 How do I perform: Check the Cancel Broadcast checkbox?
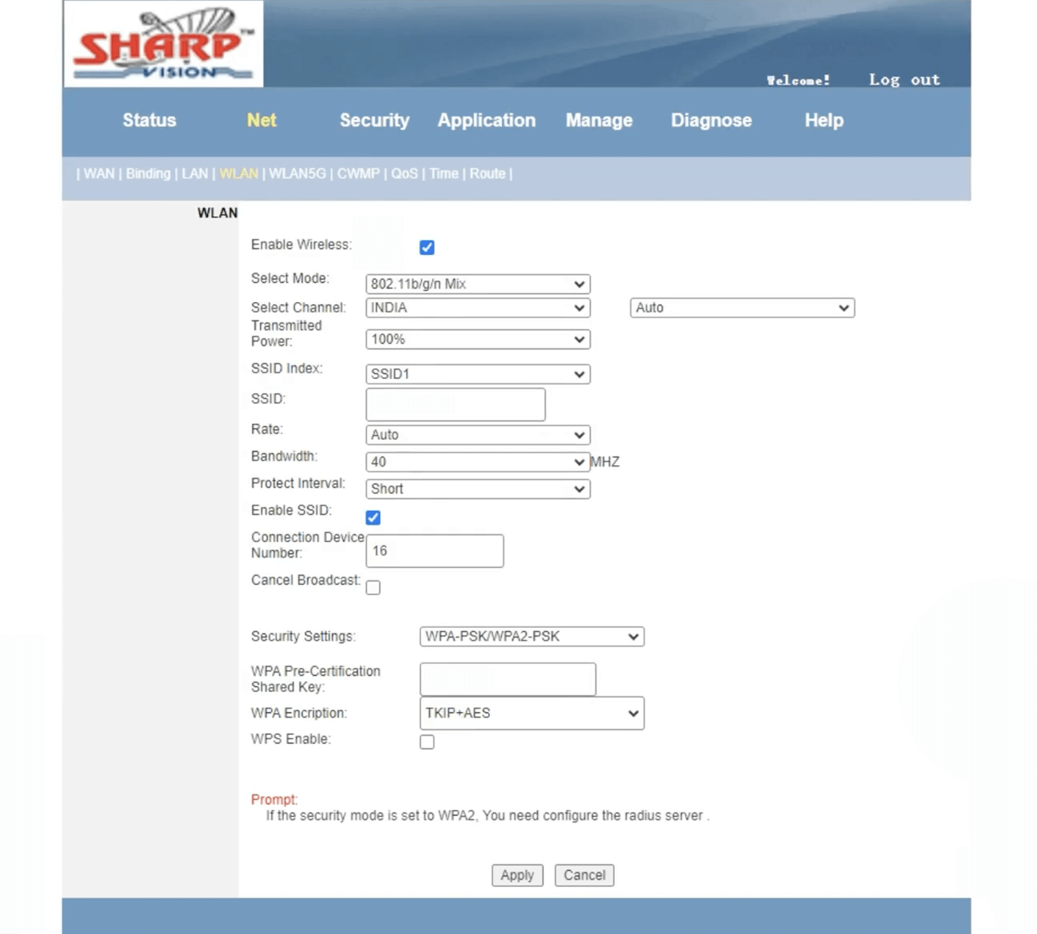click(x=373, y=588)
